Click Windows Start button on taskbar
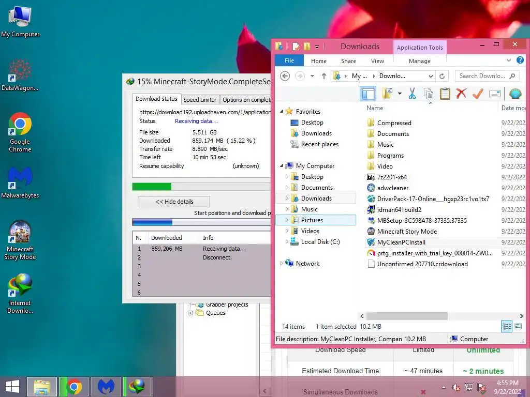Screen dimensions: 530x397 point(12,387)
